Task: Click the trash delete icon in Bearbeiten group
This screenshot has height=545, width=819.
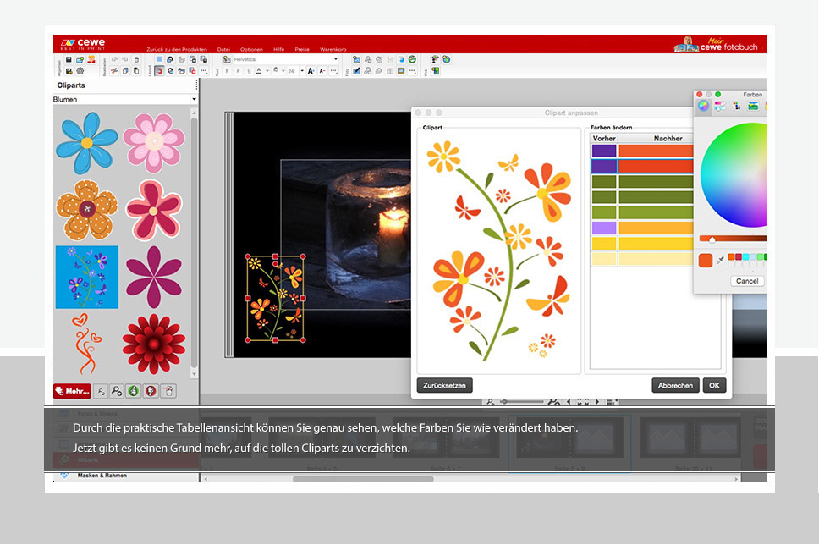Action: pos(137,59)
